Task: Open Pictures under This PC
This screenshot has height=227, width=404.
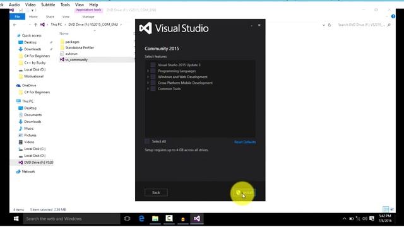Action: tap(28, 135)
